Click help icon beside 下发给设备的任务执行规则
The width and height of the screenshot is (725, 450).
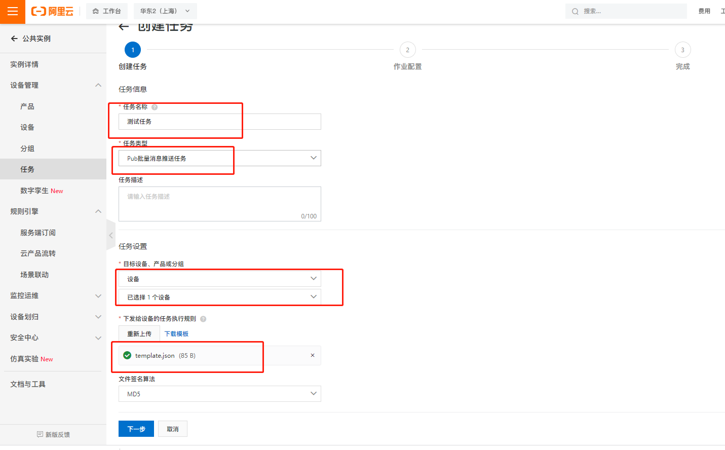tap(203, 319)
